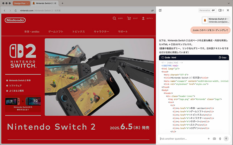Close the assistant side panel
Screen dimensions: 233x145
pos(228,10)
